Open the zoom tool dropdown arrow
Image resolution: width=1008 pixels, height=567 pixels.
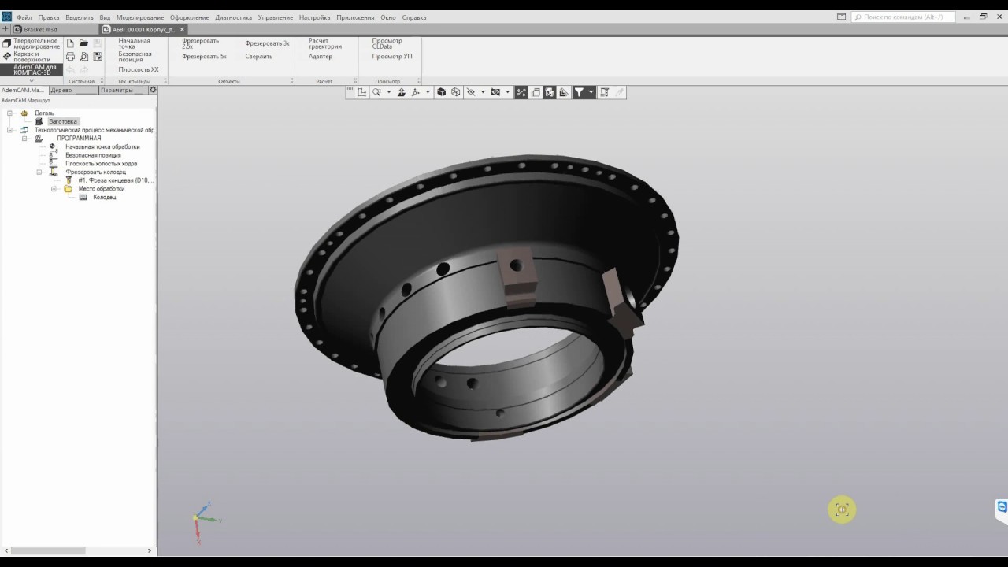(x=388, y=92)
